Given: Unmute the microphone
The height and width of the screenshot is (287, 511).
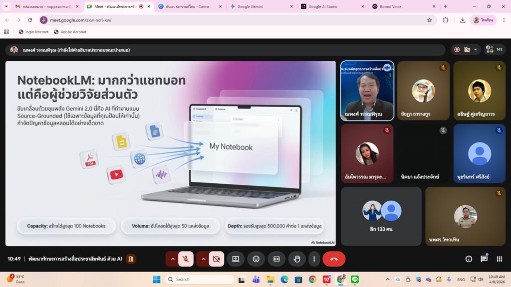Looking at the screenshot, I should 186,259.
